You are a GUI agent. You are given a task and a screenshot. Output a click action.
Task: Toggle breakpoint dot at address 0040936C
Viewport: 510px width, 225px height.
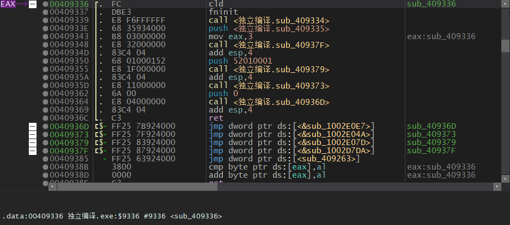(x=46, y=118)
